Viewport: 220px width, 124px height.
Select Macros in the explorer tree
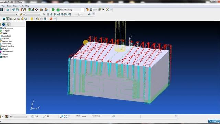(x=5, y=57)
